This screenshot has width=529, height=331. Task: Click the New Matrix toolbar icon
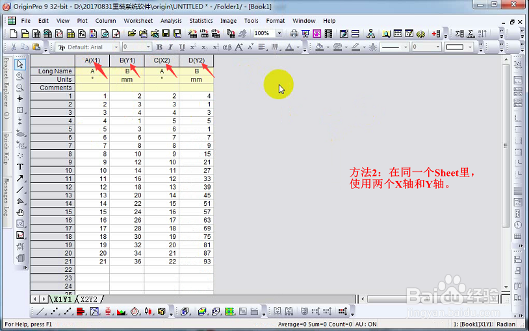click(71, 33)
